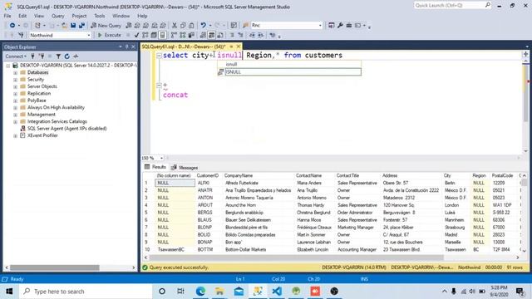Expand the Databases node
This screenshot has height=299, width=532.
15,72
